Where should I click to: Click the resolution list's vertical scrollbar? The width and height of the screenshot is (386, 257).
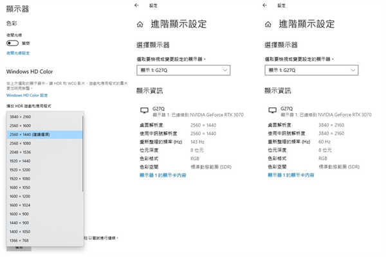83,154
